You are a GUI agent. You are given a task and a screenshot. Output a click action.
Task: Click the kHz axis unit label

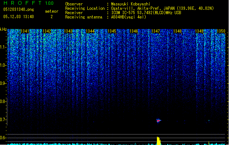coord(3,29)
